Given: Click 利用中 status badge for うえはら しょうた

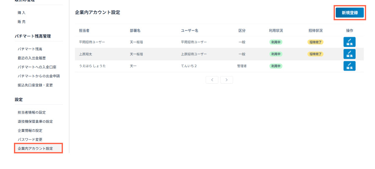Looking at the screenshot, I should [x=276, y=66].
